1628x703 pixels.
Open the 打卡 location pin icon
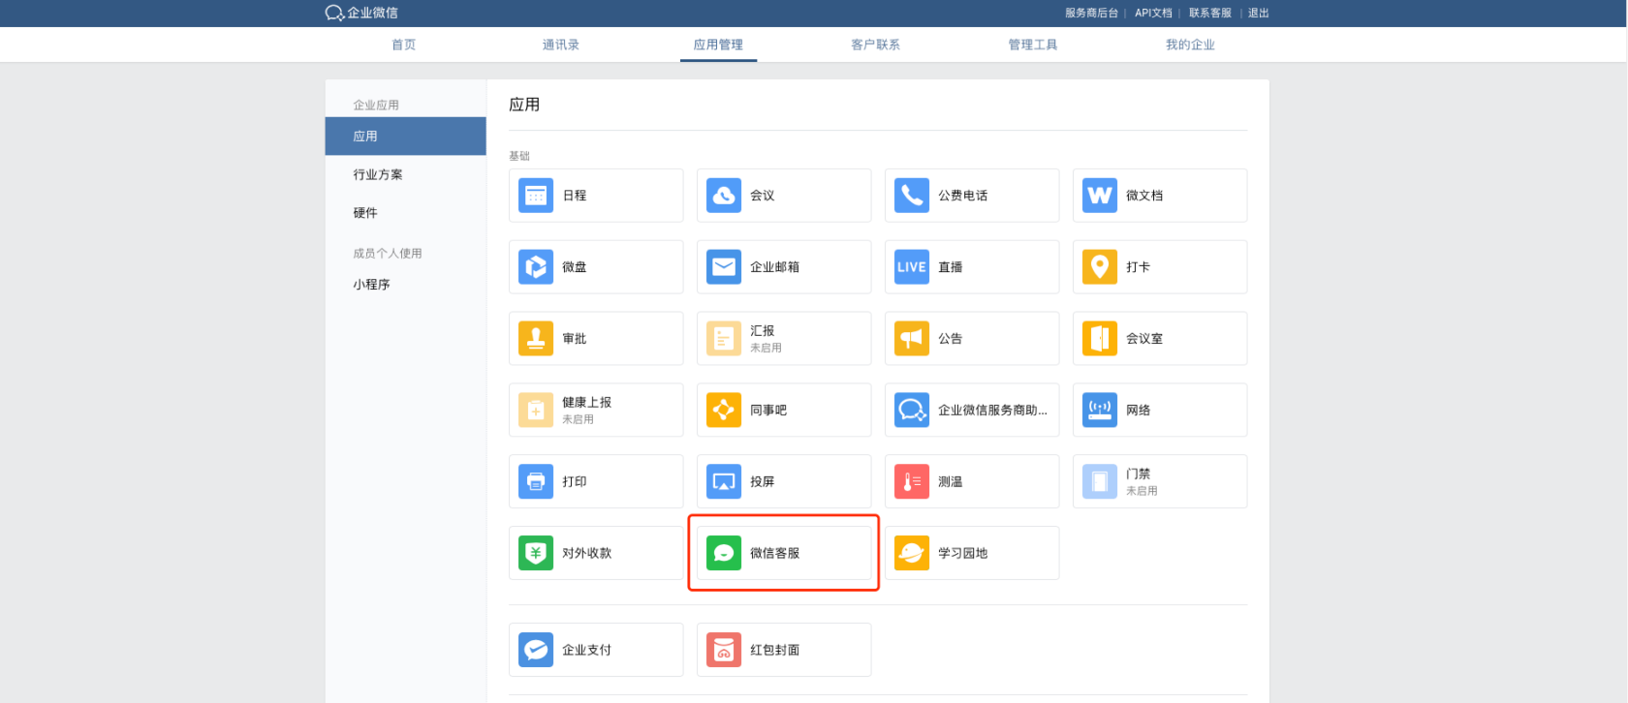point(1100,267)
